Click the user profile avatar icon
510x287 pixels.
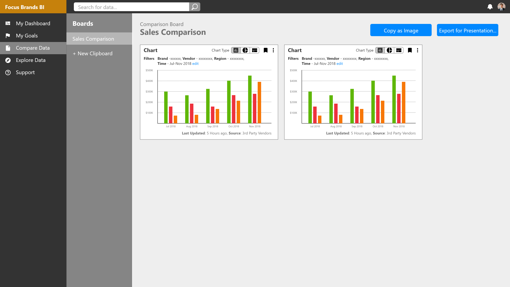click(501, 7)
